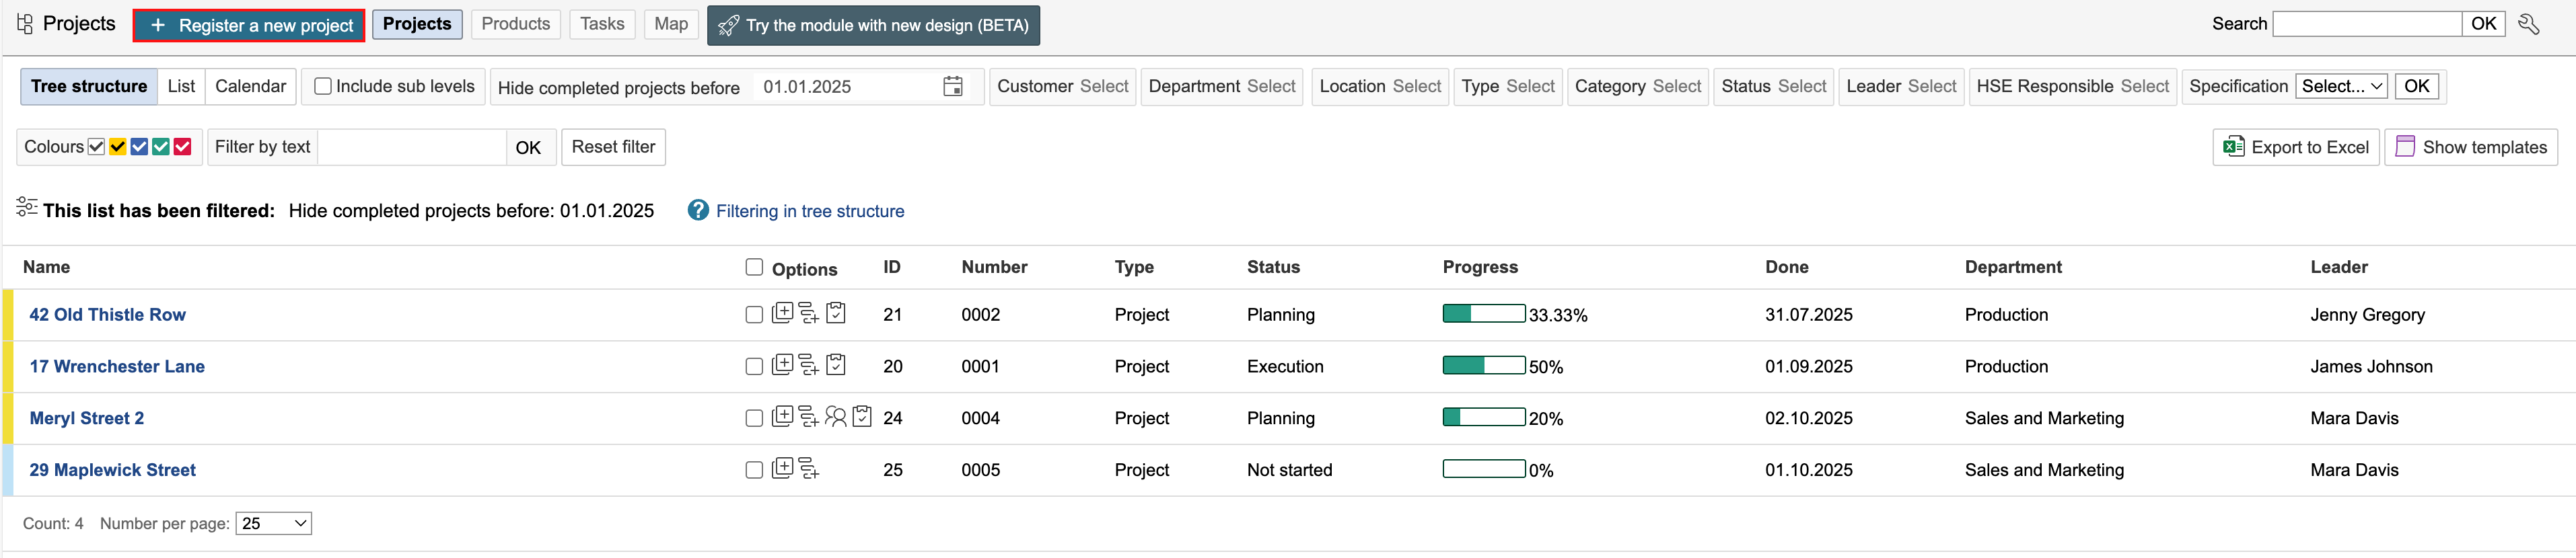The width and height of the screenshot is (2576, 558).
Task: Click the blue help icon beside Filtering in tree structure
Action: tap(698, 210)
